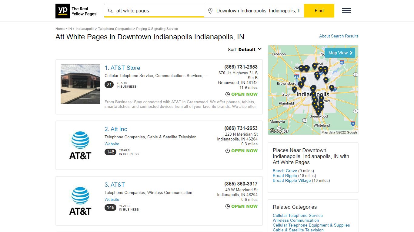Click the clock icon in AT&T Store listing

228,94
